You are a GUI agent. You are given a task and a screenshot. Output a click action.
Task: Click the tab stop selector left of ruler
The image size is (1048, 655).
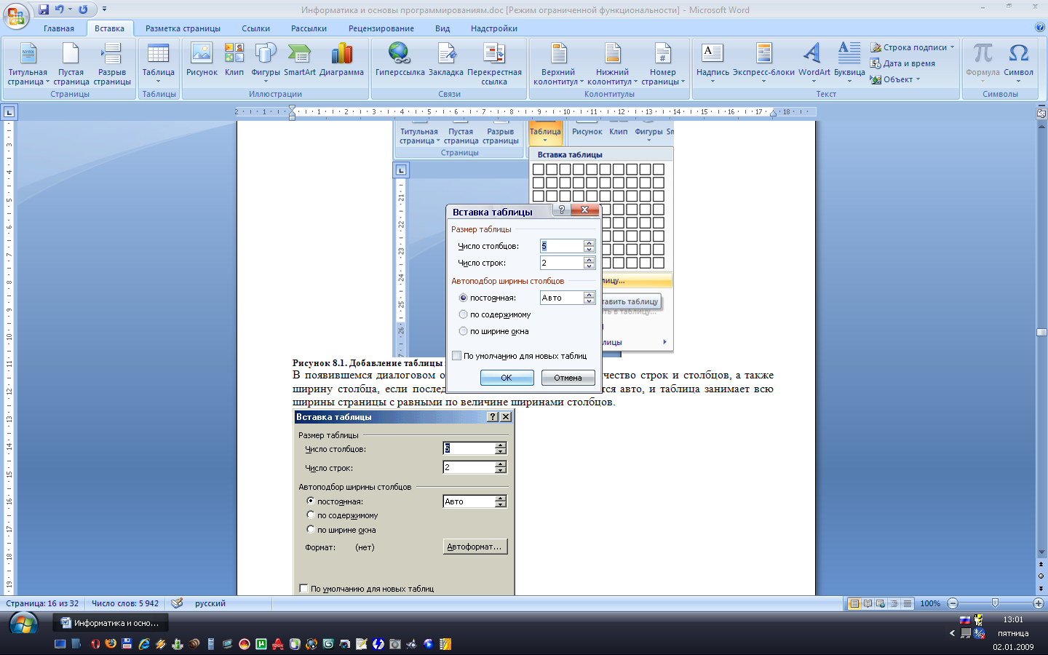[x=9, y=112]
